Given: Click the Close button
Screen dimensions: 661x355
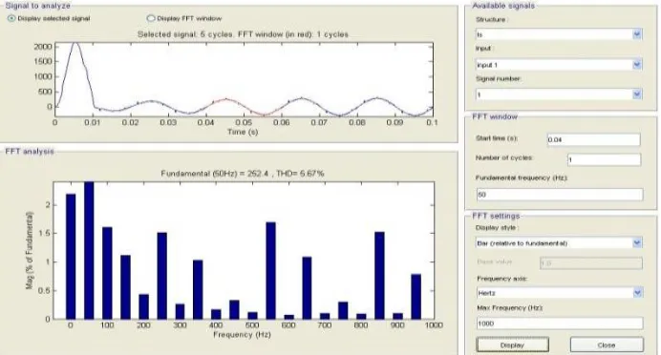Looking at the screenshot, I should point(607,345).
